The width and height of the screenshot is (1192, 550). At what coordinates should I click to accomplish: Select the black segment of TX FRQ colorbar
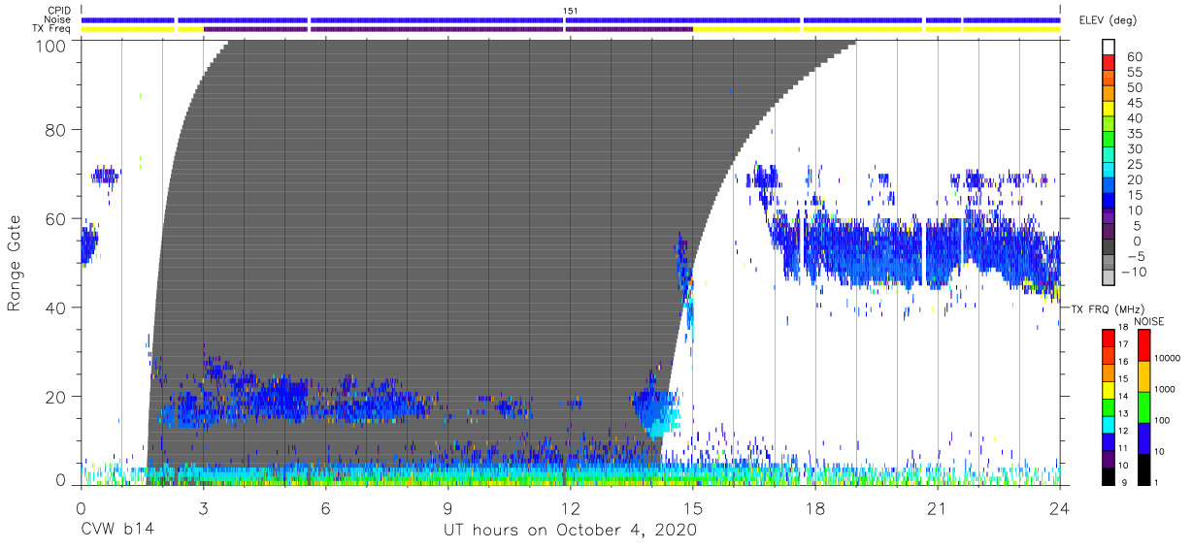point(1109,475)
